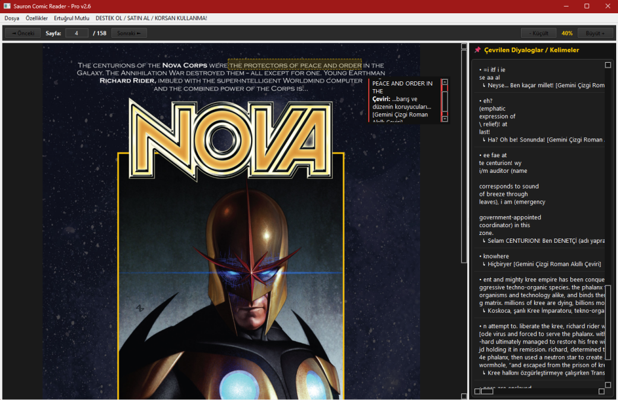Viewport: 618px width, 400px height.
Task: Click dialogue panel vertical scrollbar thumb
Action: [608, 322]
